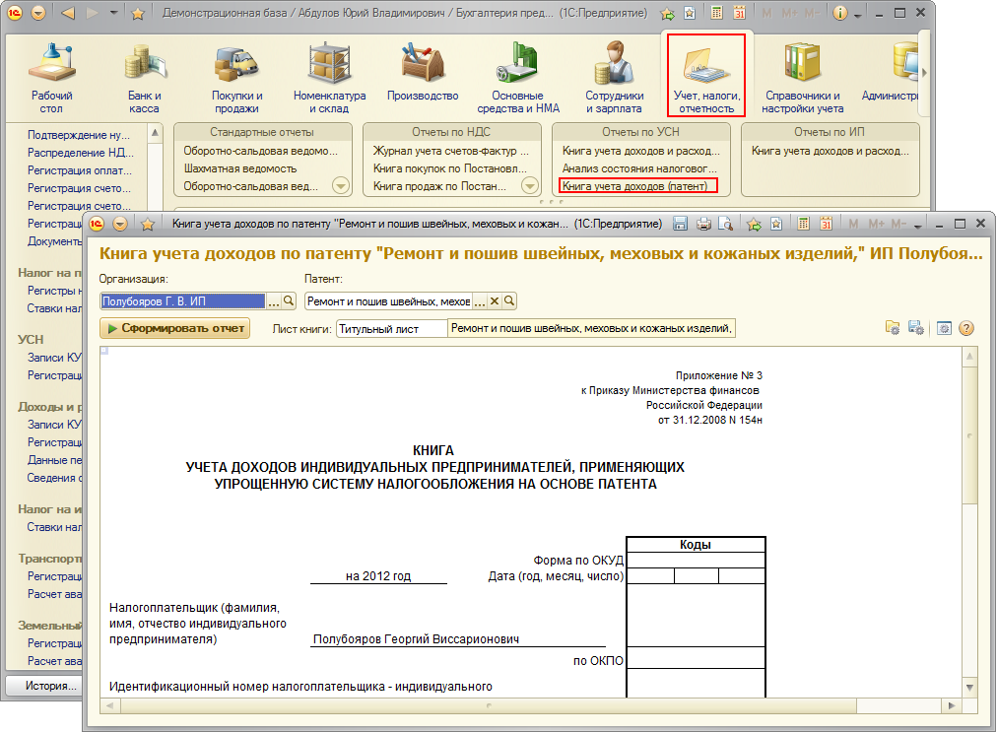Open calculator in main window title bar
997x732 pixels.
[716, 13]
